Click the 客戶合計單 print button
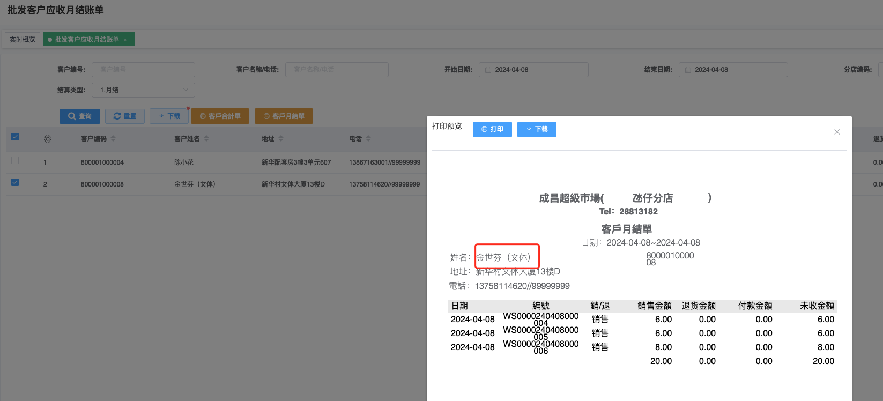This screenshot has width=883, height=401. pyautogui.click(x=220, y=116)
